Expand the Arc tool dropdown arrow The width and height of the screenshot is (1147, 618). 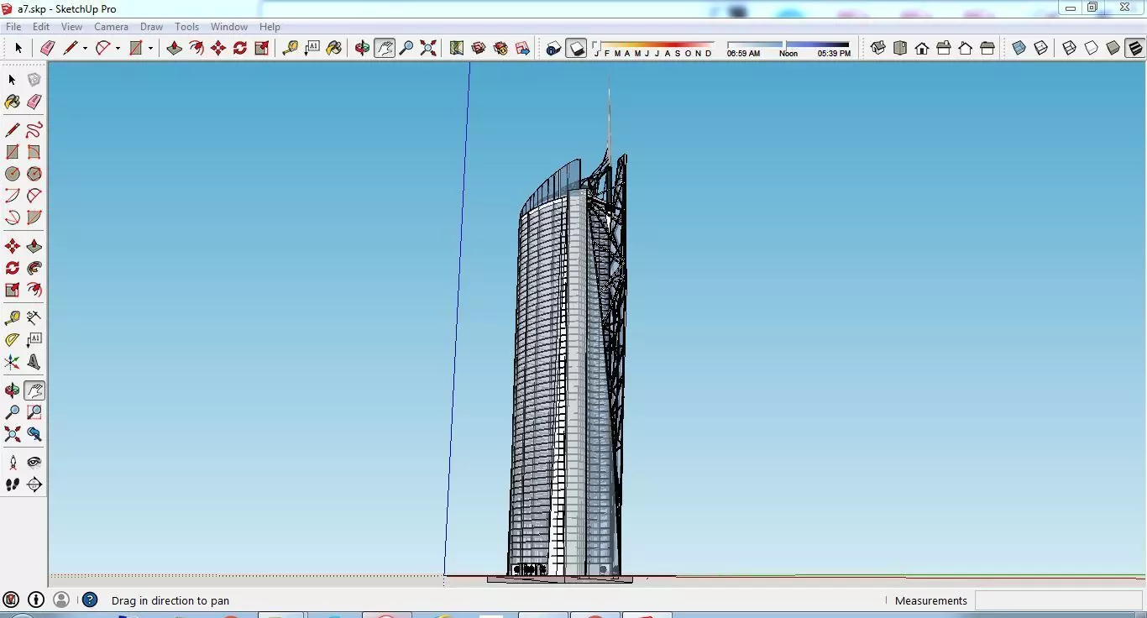(x=118, y=49)
